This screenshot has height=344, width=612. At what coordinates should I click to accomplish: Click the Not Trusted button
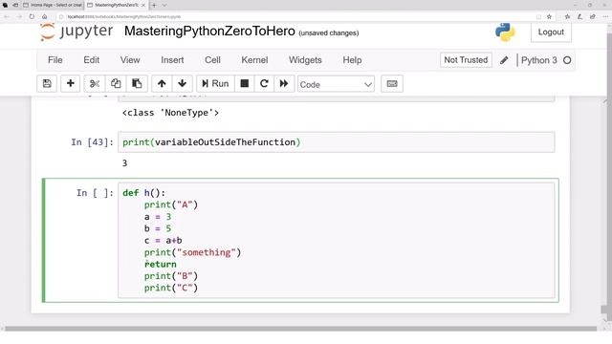point(466,60)
